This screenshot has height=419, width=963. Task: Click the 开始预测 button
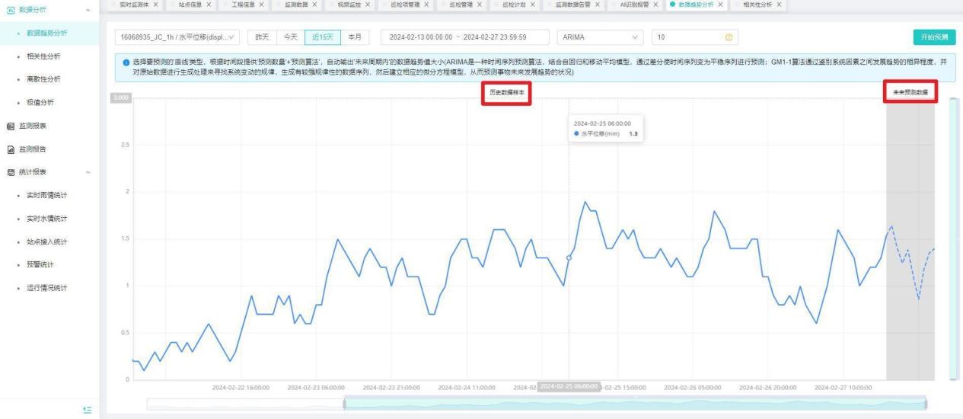click(x=934, y=37)
